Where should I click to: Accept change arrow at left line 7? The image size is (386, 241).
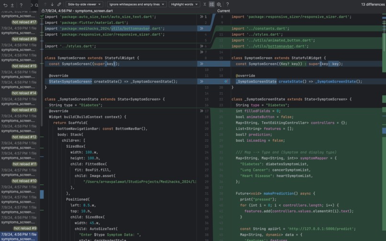(201, 52)
